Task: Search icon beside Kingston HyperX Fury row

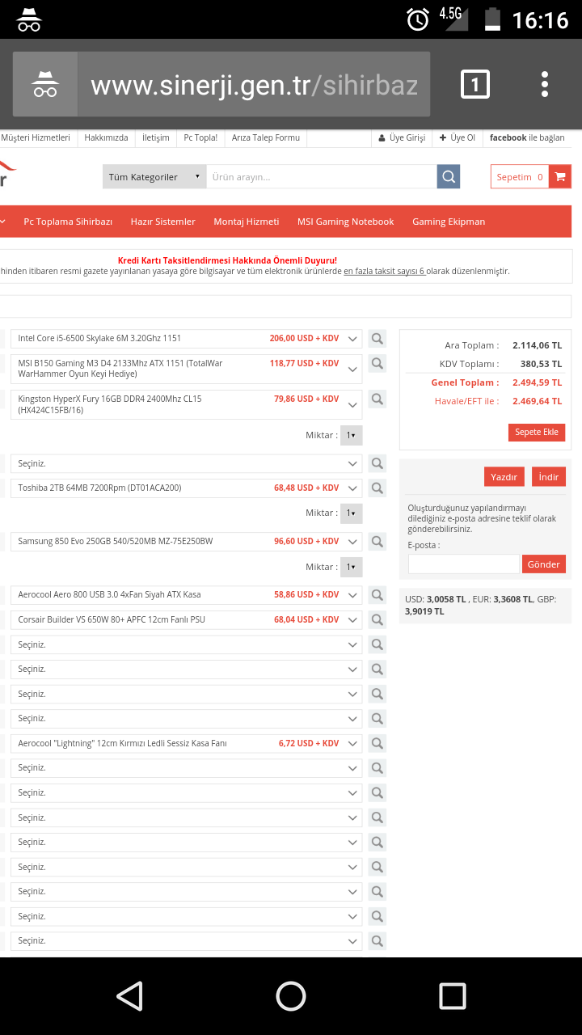Action: [377, 399]
